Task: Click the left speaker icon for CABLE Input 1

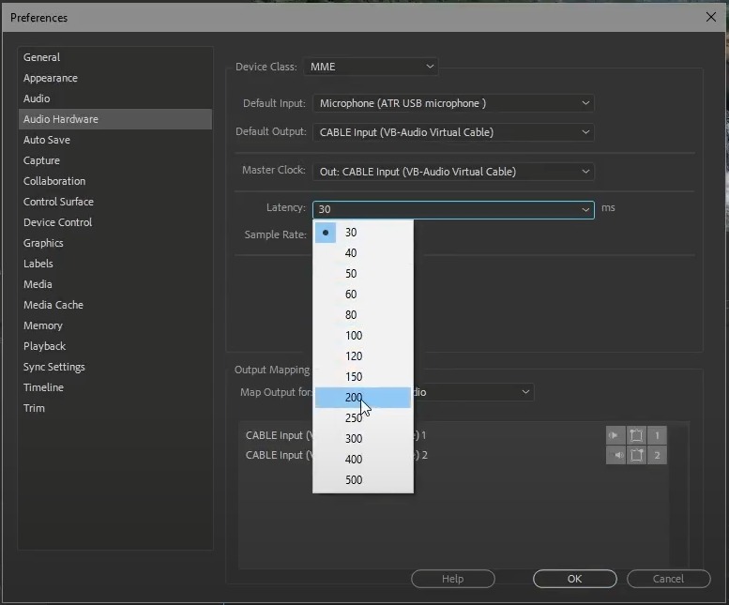Action: pyautogui.click(x=615, y=435)
